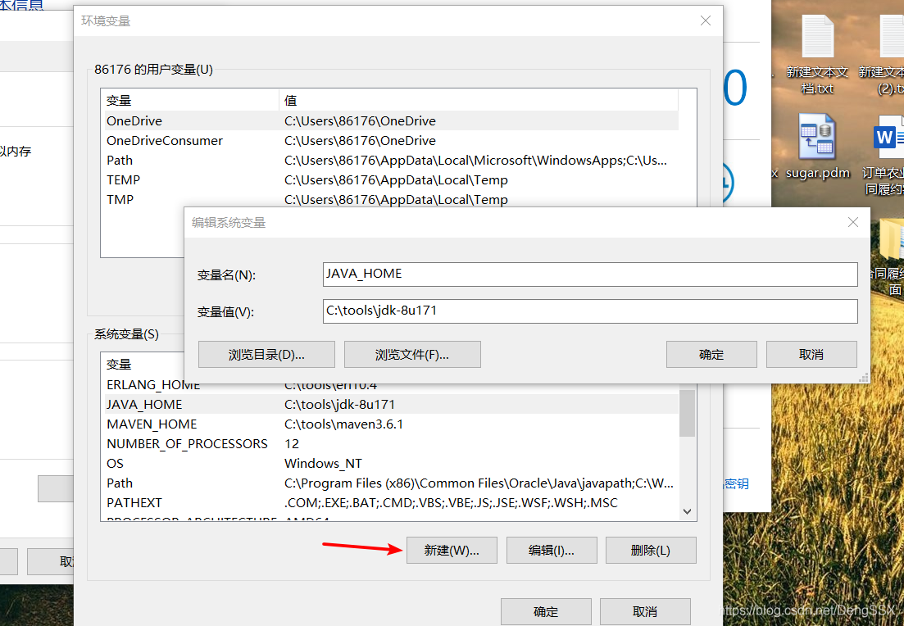Confirm with 确定 in 编辑系统变量 dialog
Image resolution: width=904 pixels, height=626 pixels.
(x=711, y=355)
